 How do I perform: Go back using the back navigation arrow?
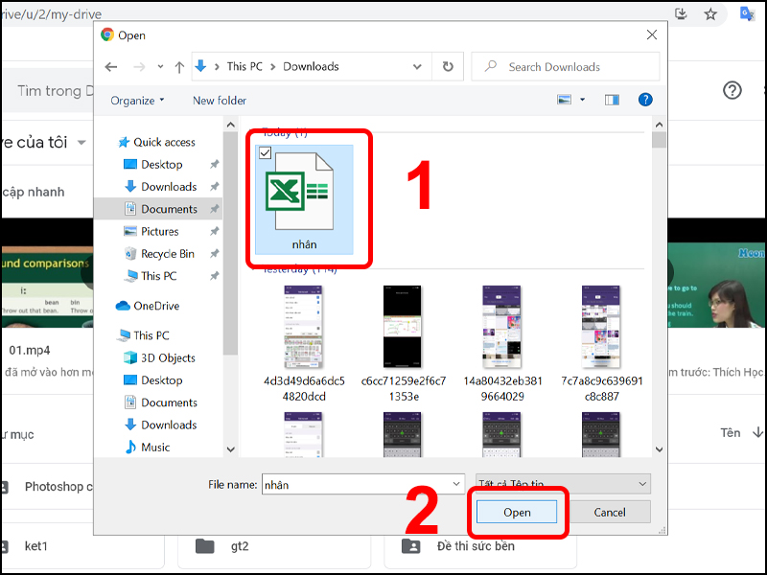pos(110,66)
